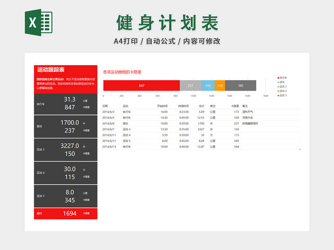The image size is (334, 250).
Task: Click the 总计 column header in the table
Action: tap(201, 106)
